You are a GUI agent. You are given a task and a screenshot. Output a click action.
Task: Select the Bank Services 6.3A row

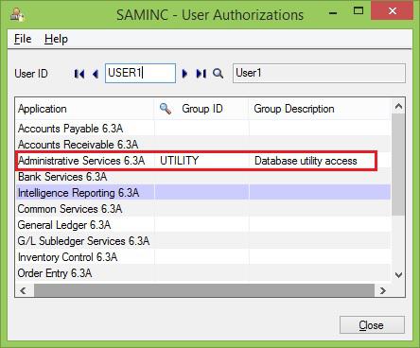click(203, 177)
